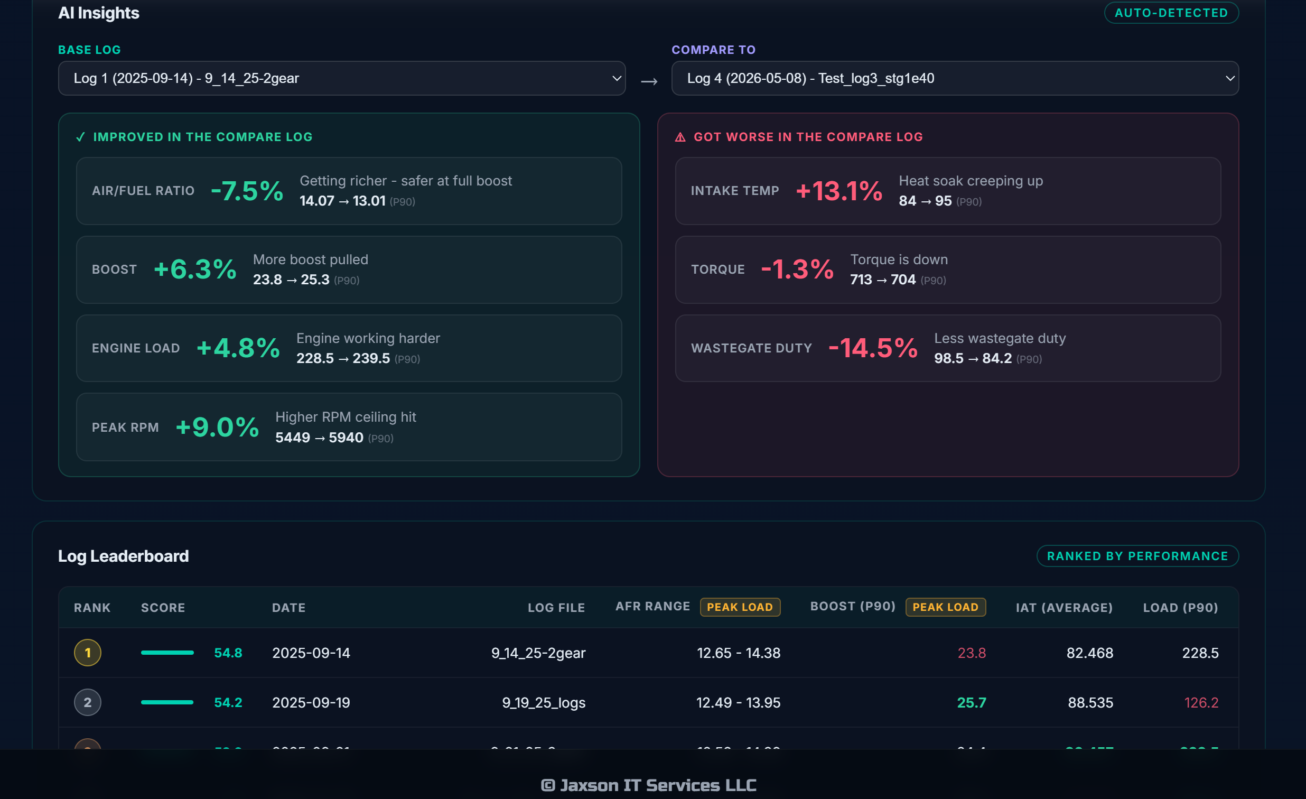
Task: Click the 228.5 → 239.5 engine load values
Action: click(x=343, y=359)
